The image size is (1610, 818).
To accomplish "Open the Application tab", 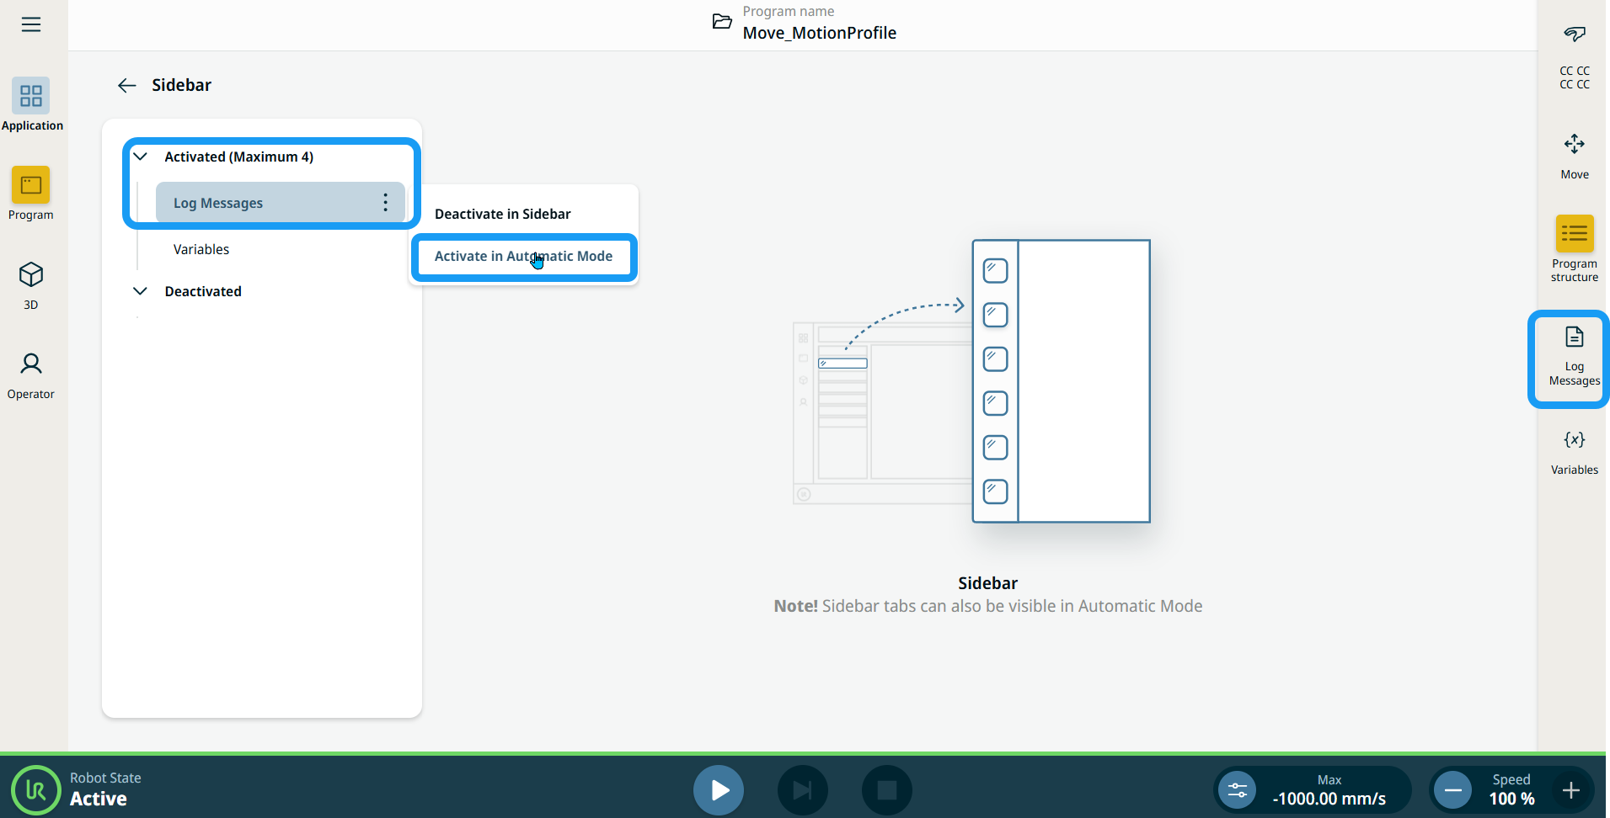I will click(31, 104).
